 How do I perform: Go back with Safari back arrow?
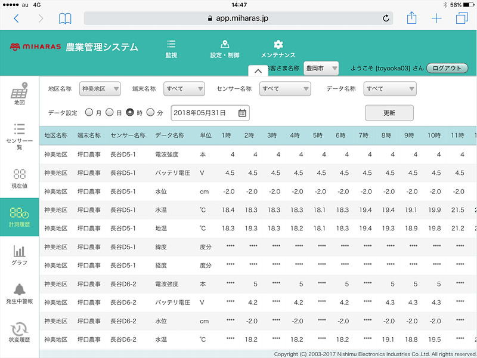point(17,18)
